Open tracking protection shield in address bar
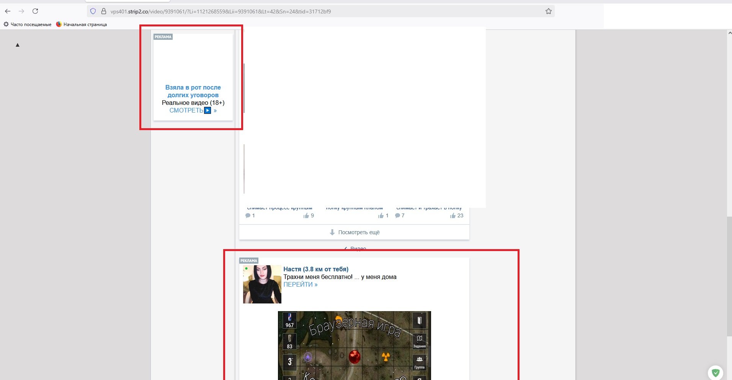The height and width of the screenshot is (380, 732). [x=93, y=11]
